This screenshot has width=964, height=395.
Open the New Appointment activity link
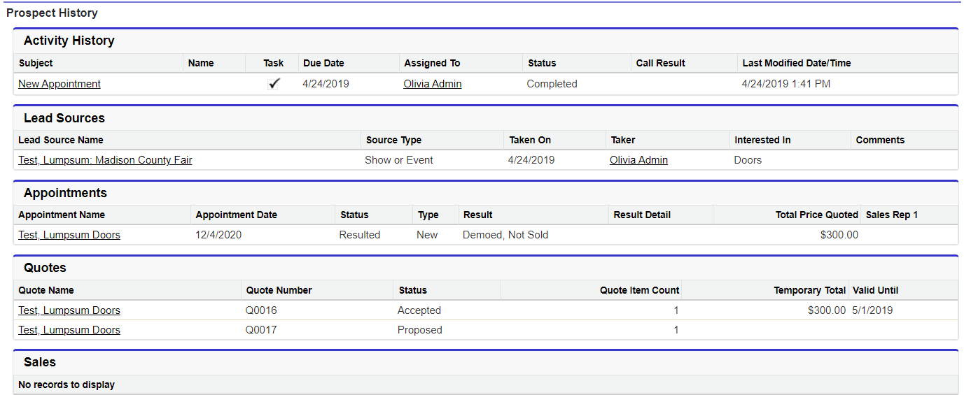(x=60, y=84)
